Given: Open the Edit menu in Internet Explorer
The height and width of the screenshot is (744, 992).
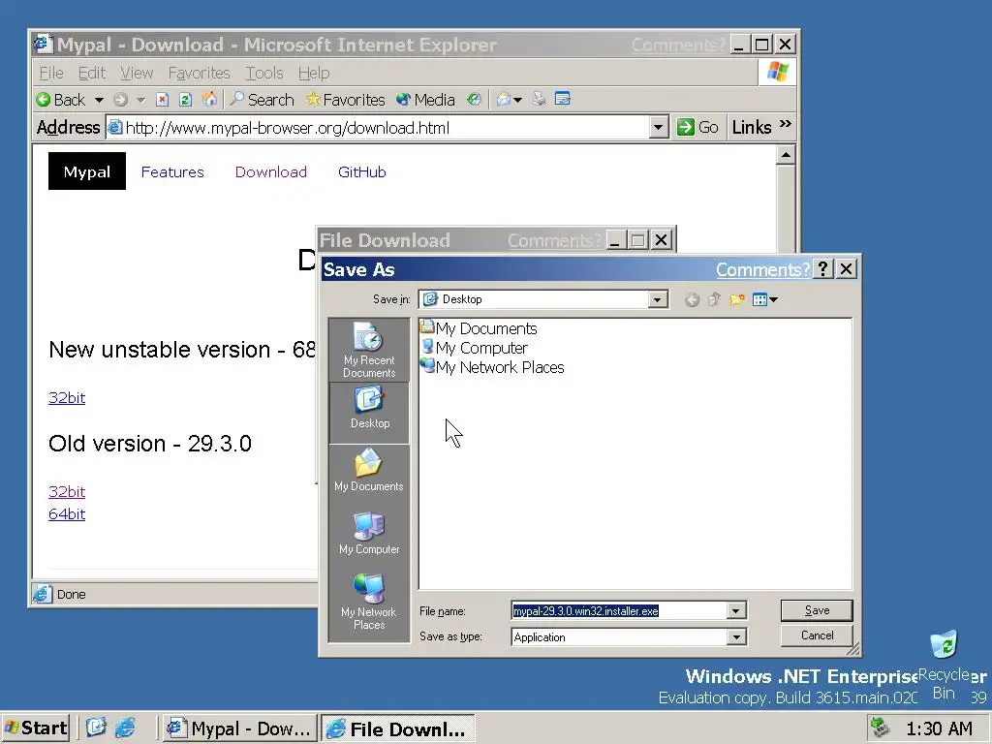Looking at the screenshot, I should [x=92, y=74].
